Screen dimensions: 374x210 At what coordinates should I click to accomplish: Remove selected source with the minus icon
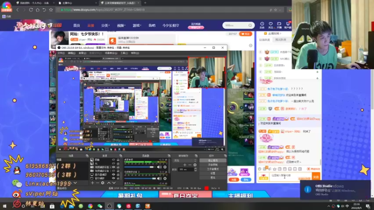click(x=97, y=183)
